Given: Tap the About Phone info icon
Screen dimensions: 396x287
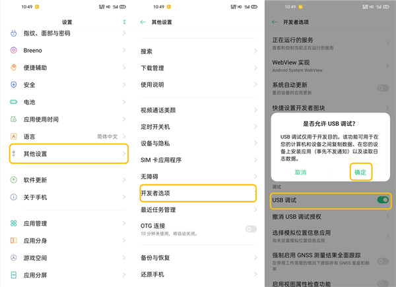Looking at the screenshot, I should click(14, 197).
